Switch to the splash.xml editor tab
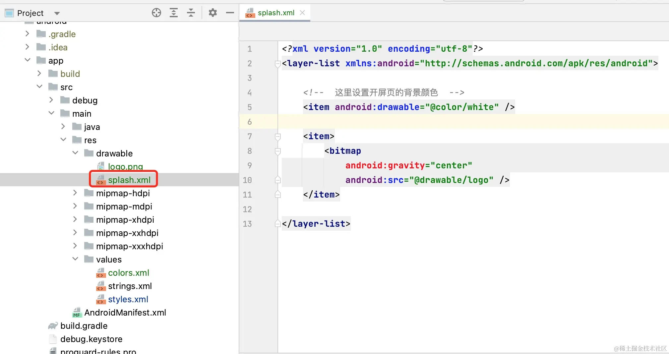Screen dimensions: 669x354 tap(276, 13)
